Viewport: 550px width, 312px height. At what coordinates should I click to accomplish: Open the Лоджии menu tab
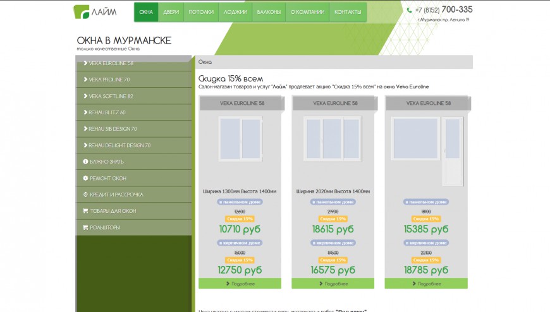click(x=235, y=12)
